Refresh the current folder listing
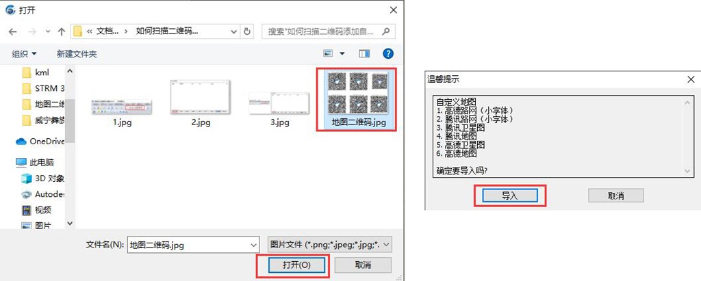Screen dimensions: 701x281 247,31
